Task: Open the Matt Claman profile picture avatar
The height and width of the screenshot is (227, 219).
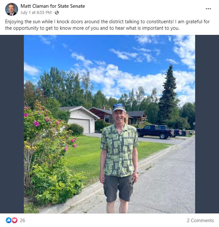Action: click(x=12, y=9)
